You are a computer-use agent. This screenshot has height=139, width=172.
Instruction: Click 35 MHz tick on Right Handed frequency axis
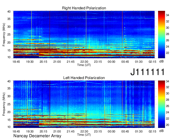point(9,19)
